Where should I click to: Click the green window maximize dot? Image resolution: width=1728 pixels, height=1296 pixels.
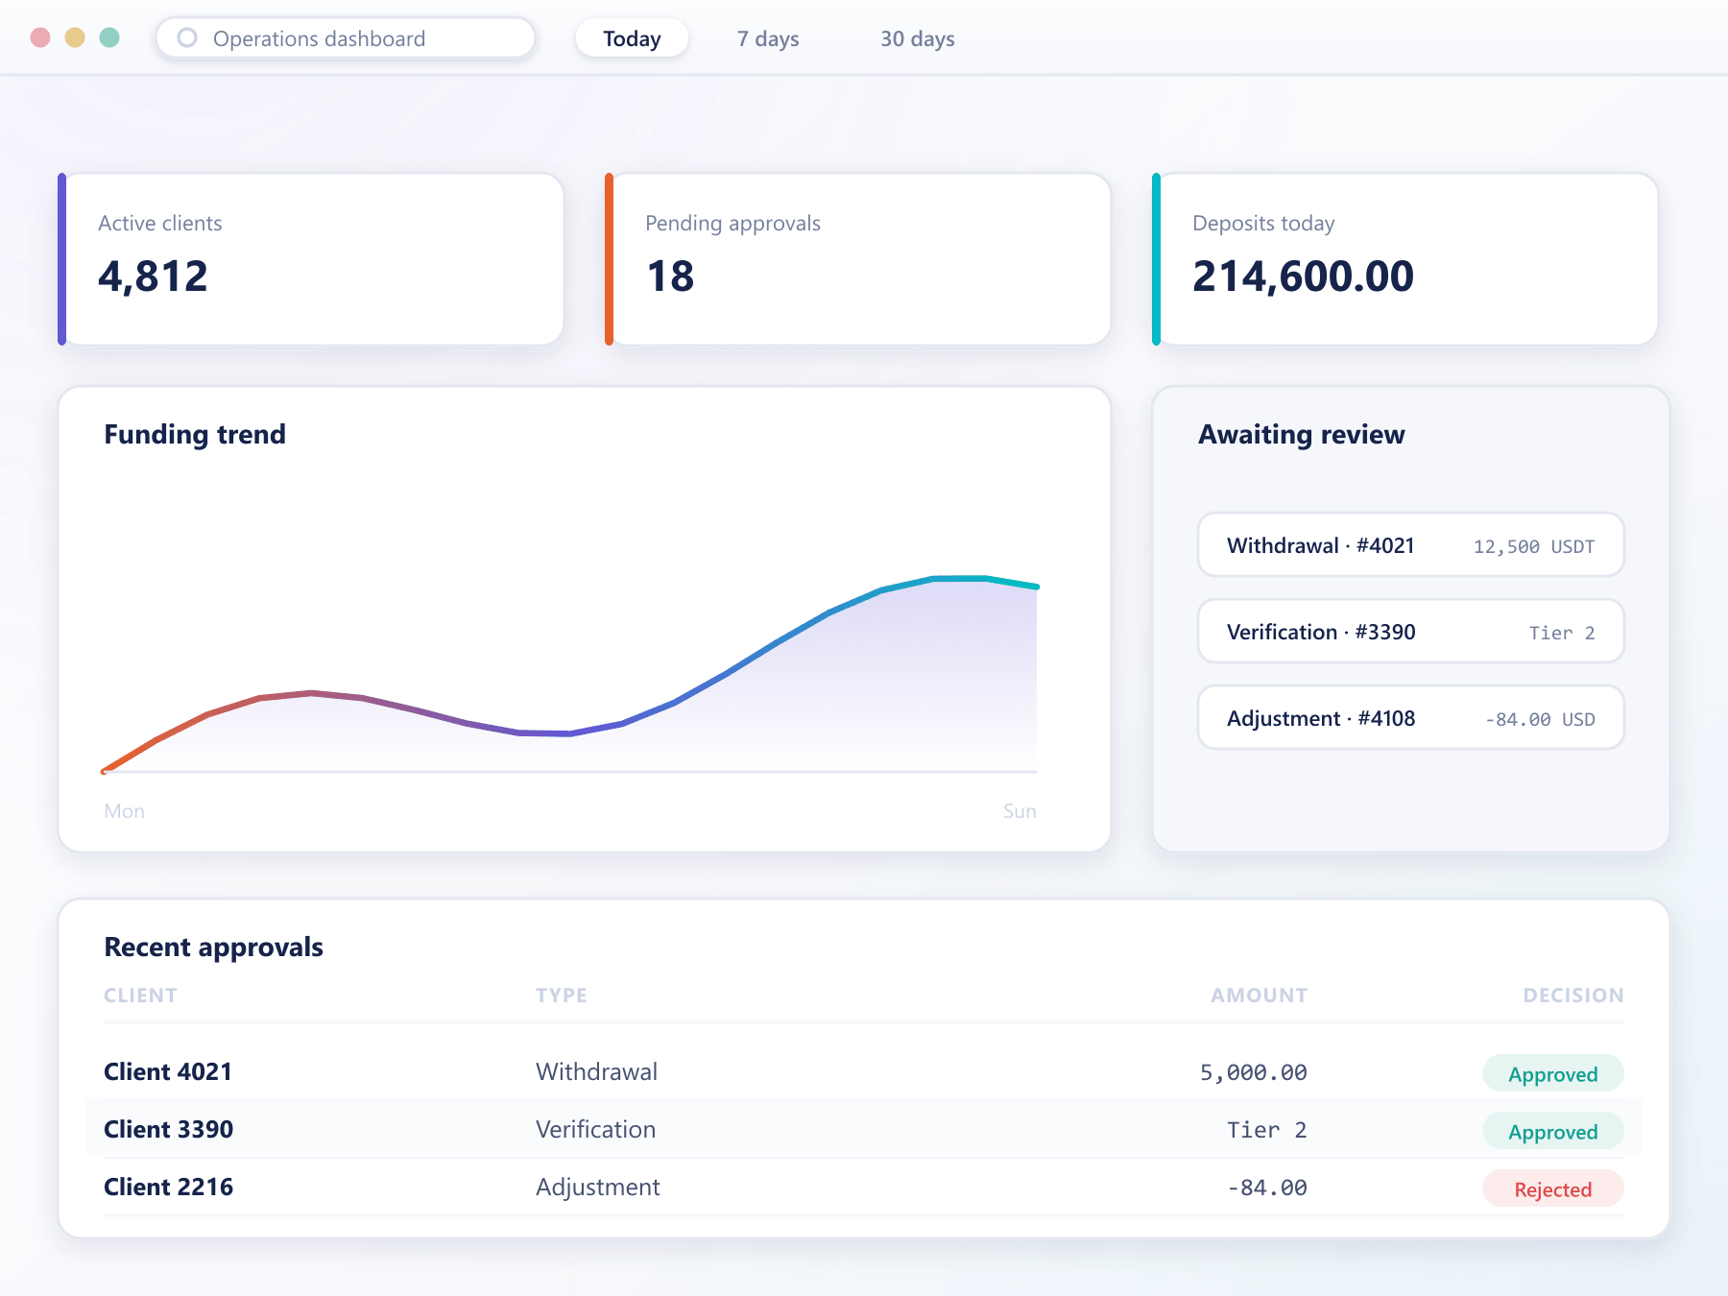109,37
